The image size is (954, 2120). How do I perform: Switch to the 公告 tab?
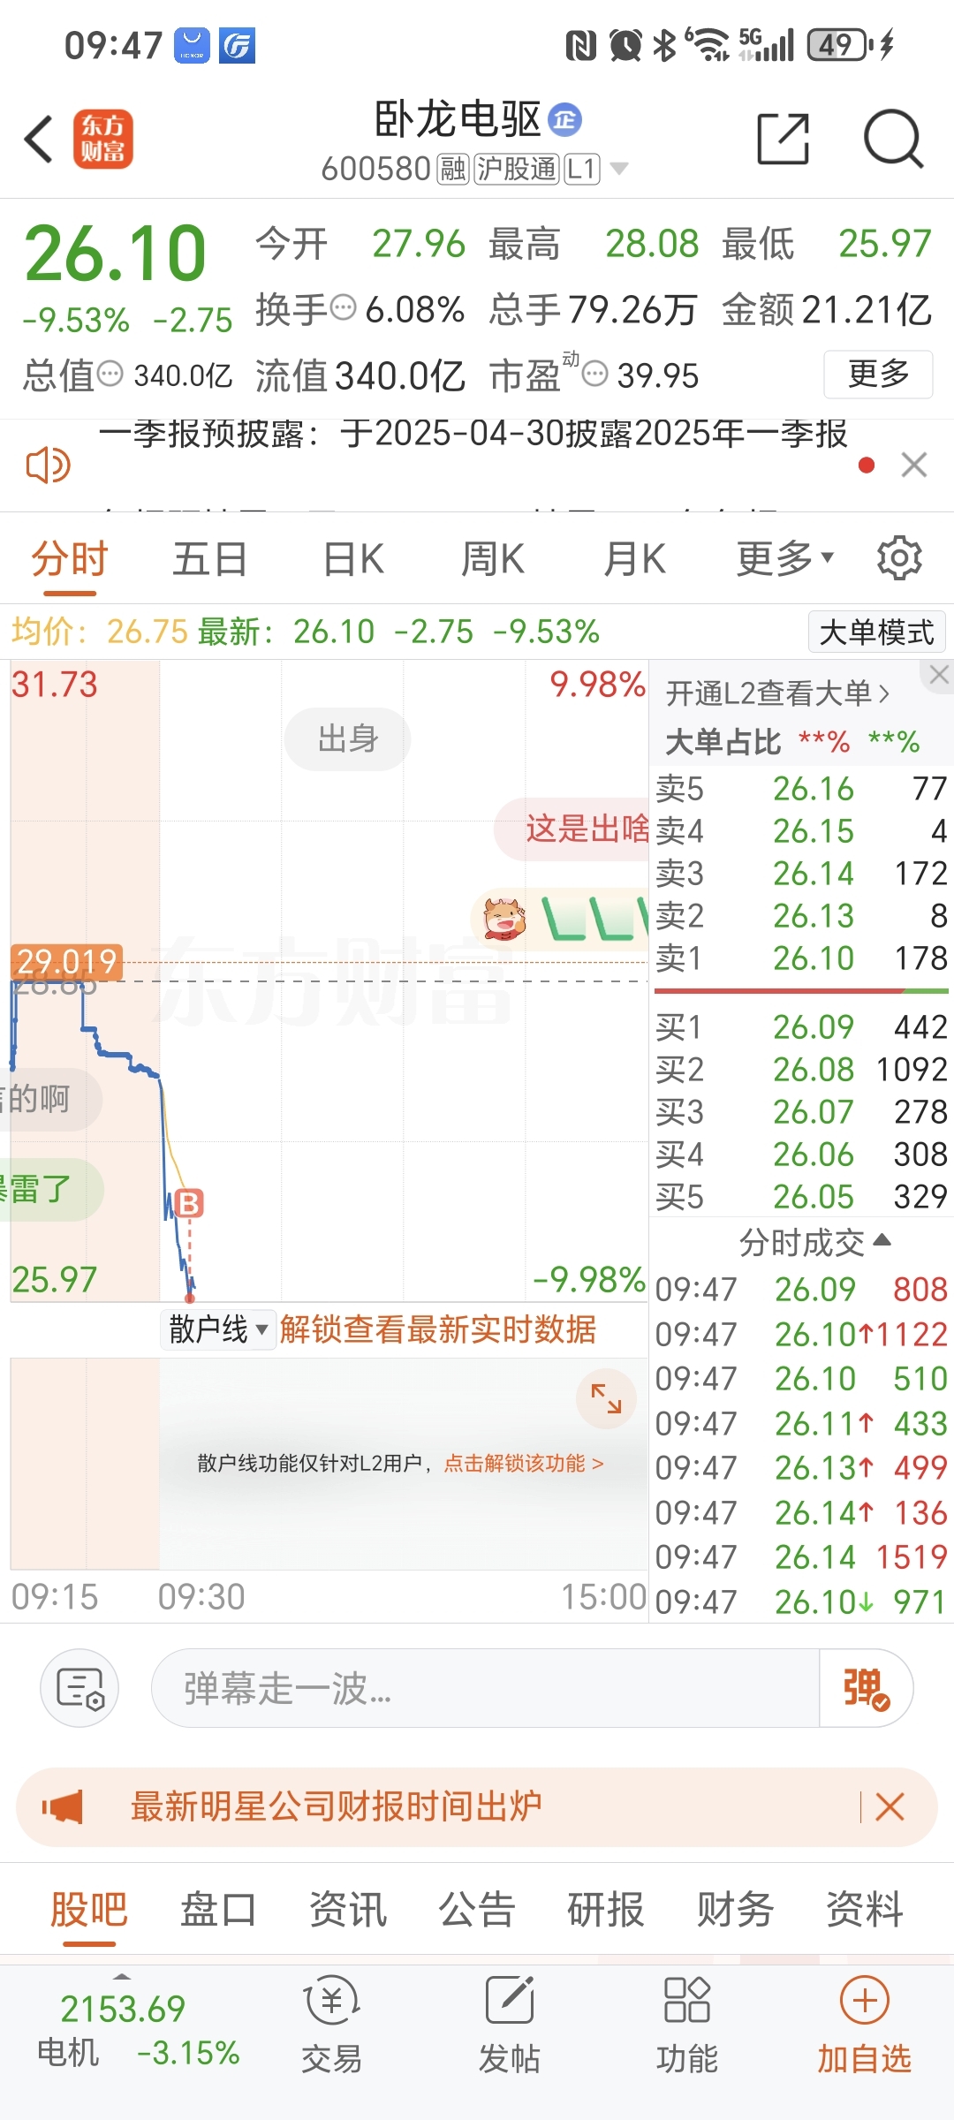pyautogui.click(x=477, y=1909)
